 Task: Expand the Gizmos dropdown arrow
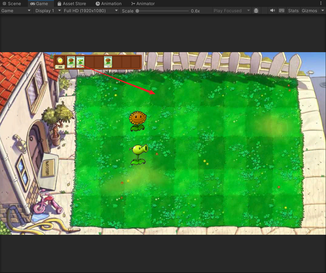tap(323, 10)
